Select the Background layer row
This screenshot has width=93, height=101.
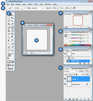77,84
